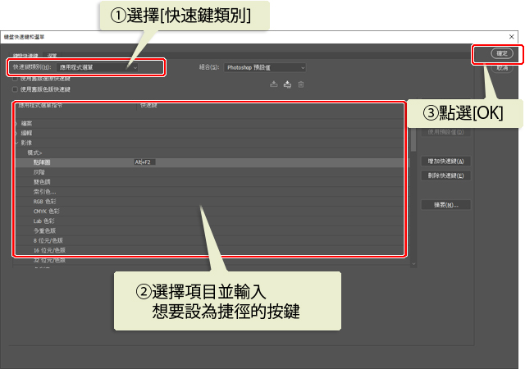Close the keyboard shortcuts dialog window
This screenshot has width=525, height=369.
click(511, 37)
